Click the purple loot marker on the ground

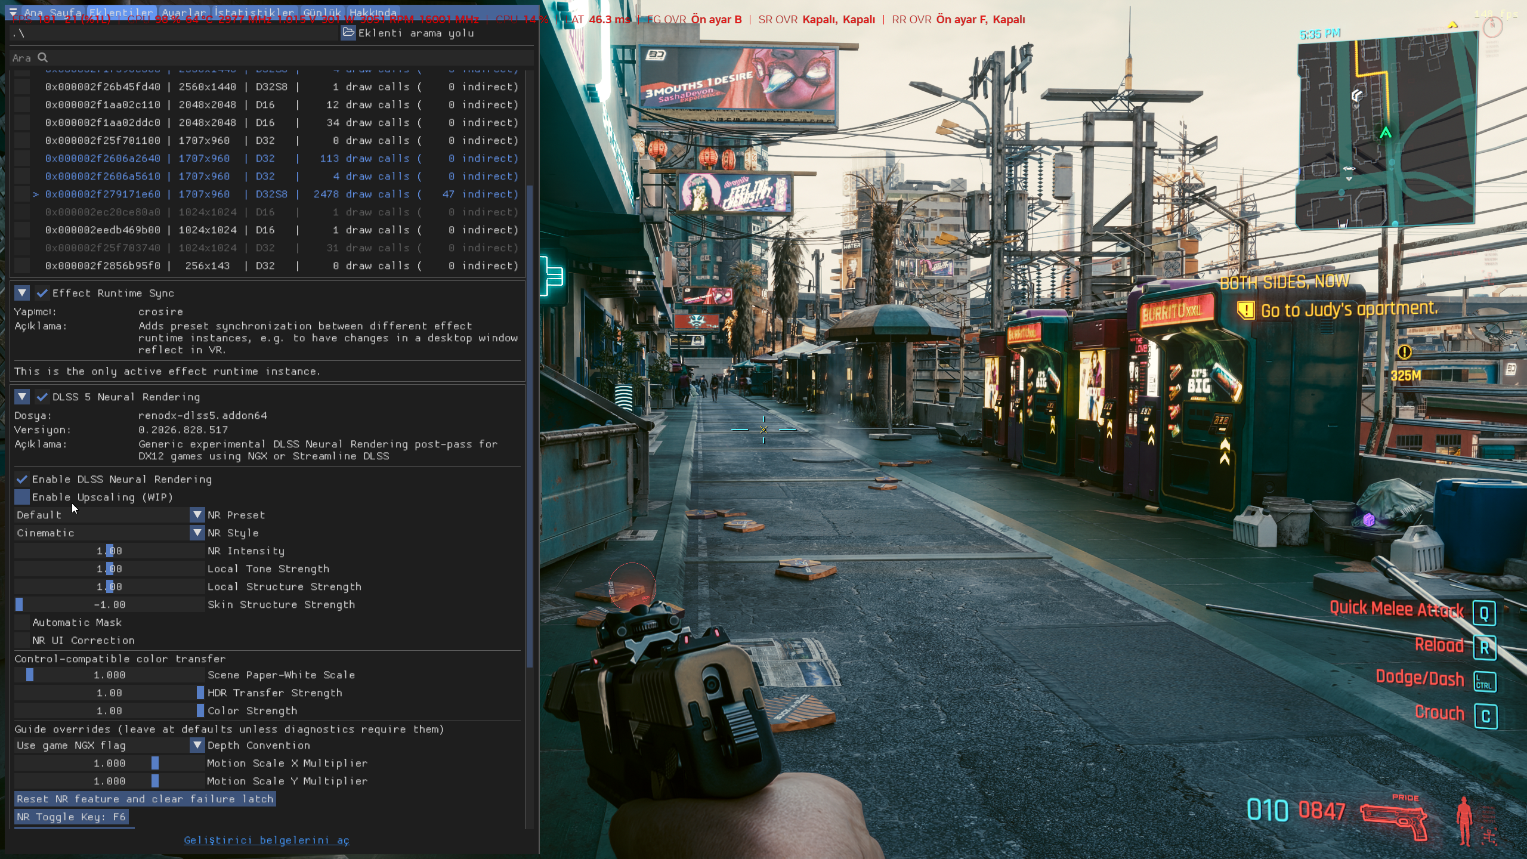click(1369, 520)
